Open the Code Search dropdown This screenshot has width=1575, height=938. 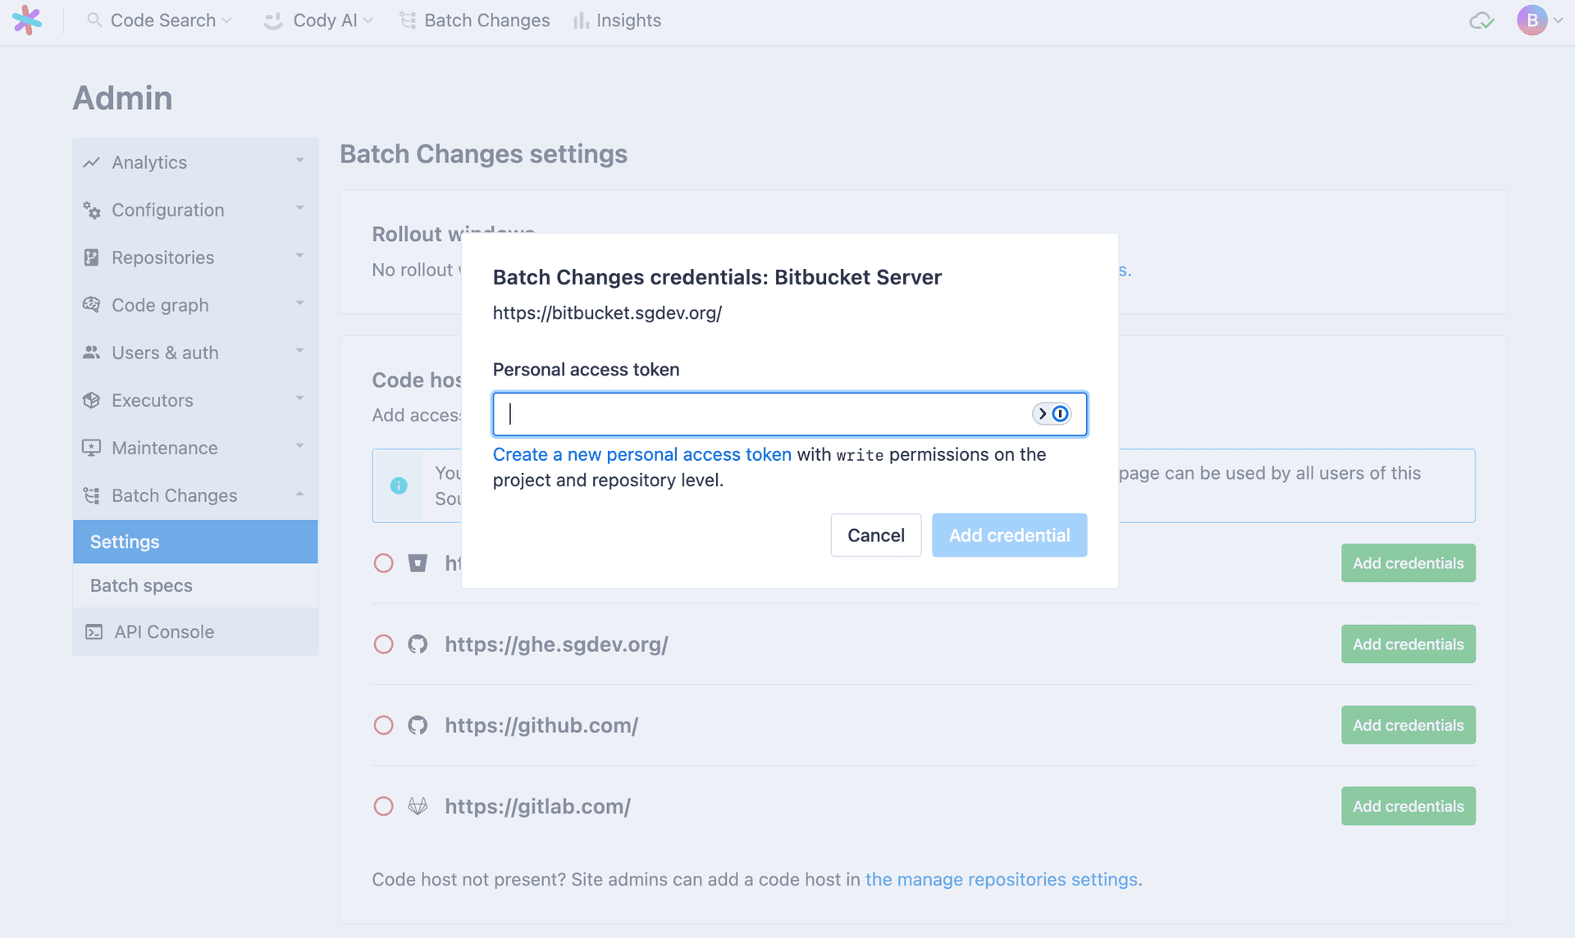(159, 20)
